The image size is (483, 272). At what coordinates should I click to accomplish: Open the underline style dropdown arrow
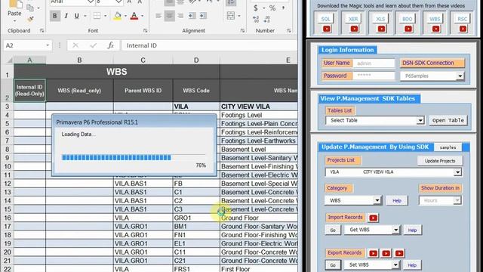coord(85,16)
